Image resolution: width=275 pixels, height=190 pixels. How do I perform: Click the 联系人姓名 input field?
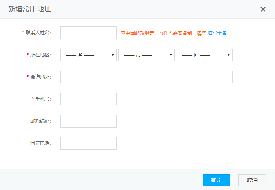88,33
